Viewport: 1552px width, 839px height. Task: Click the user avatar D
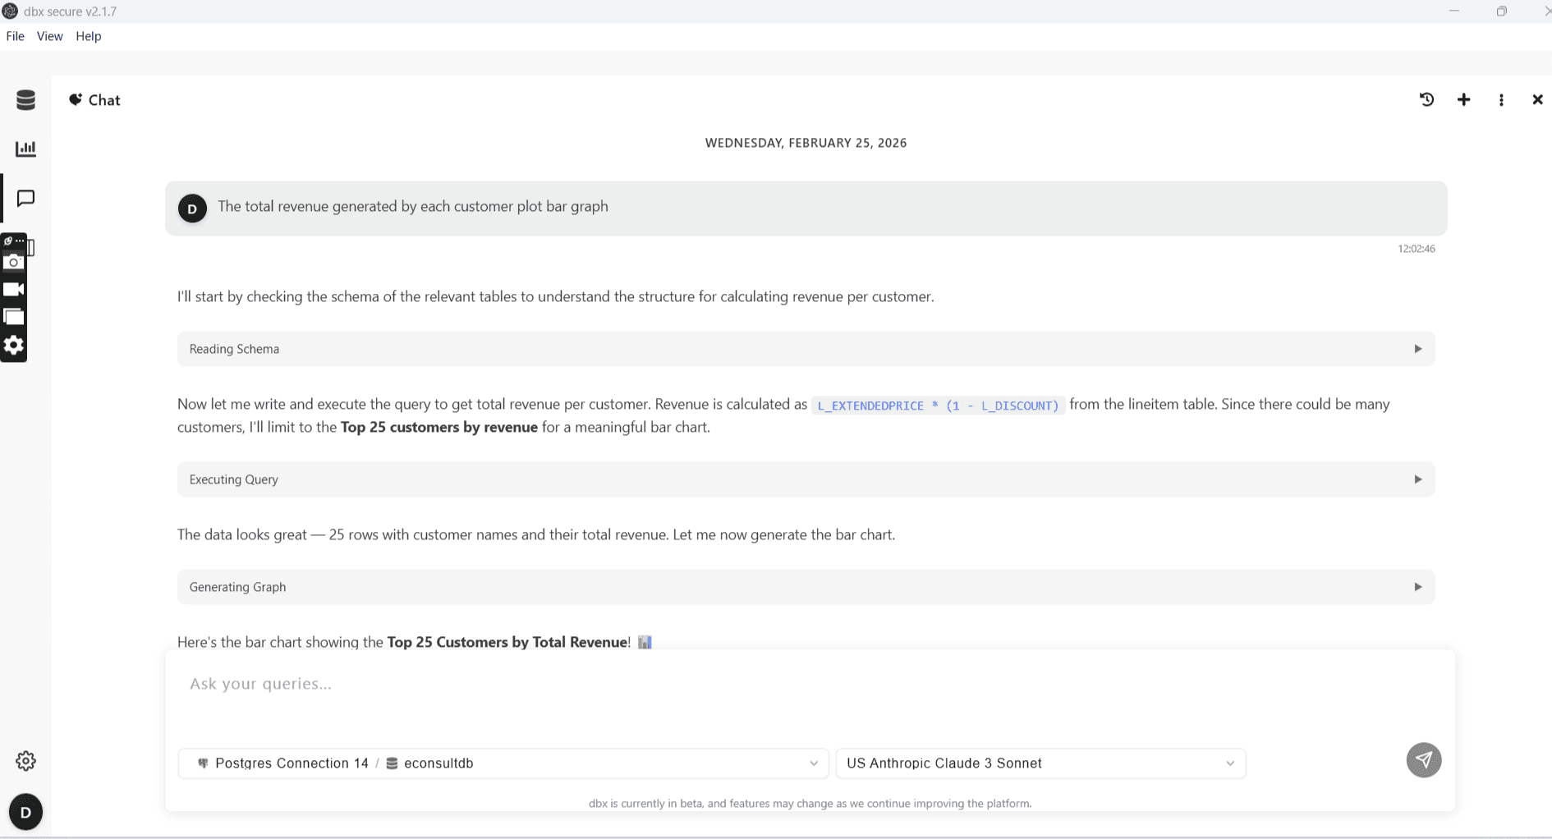click(25, 812)
